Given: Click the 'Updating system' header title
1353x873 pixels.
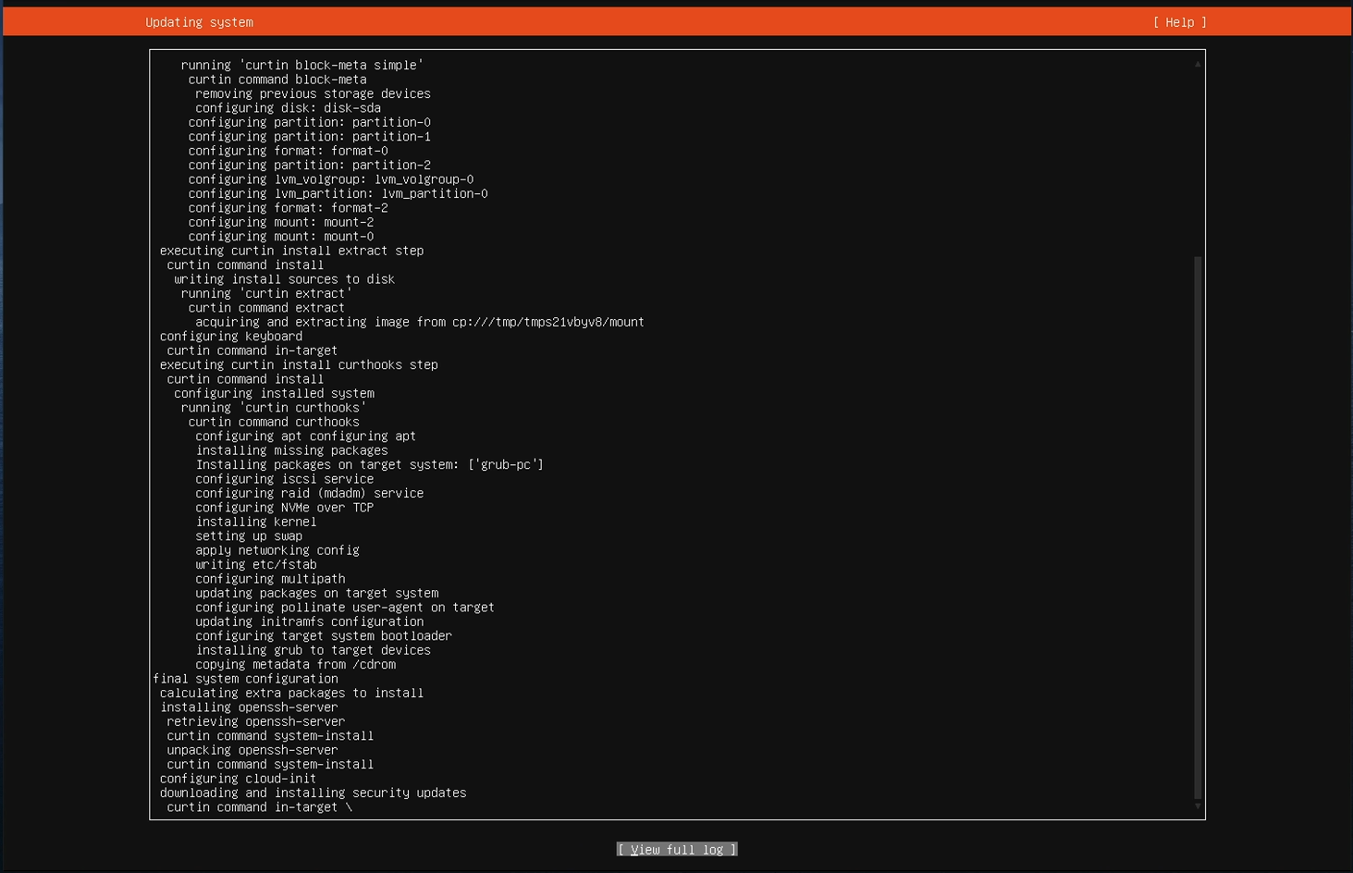Looking at the screenshot, I should (x=199, y=22).
